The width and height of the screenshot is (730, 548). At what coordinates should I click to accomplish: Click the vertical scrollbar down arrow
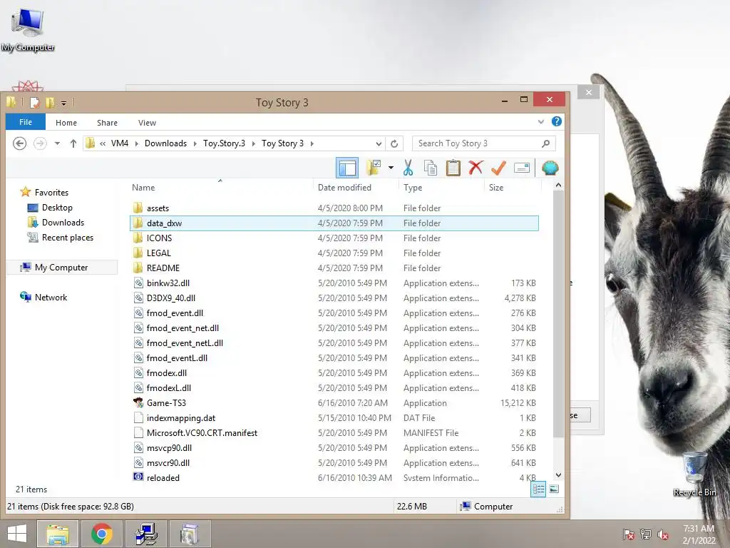pyautogui.click(x=558, y=475)
